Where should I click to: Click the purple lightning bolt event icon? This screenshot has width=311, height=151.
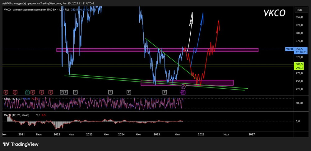pyautogui.click(x=183, y=87)
